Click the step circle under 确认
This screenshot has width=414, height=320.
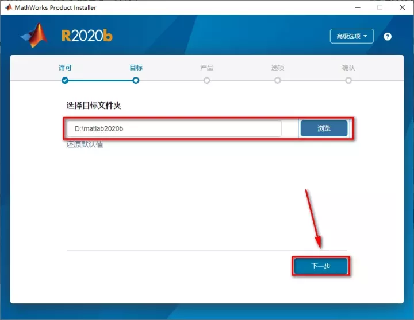348,80
